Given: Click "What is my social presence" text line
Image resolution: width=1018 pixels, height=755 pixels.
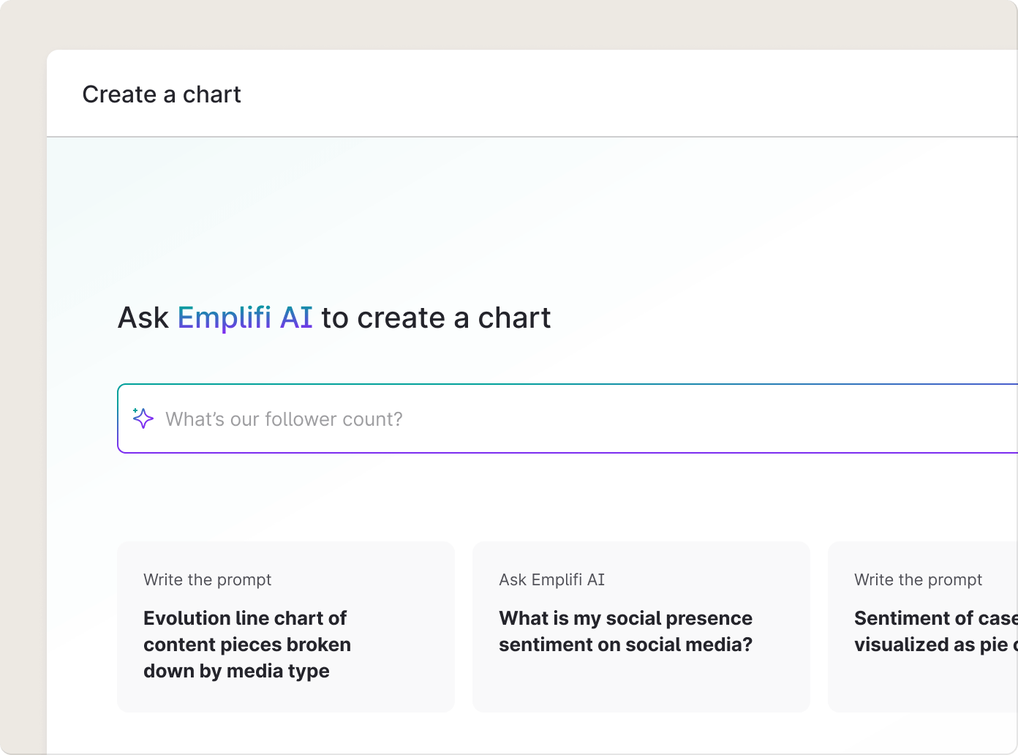Looking at the screenshot, I should (625, 618).
